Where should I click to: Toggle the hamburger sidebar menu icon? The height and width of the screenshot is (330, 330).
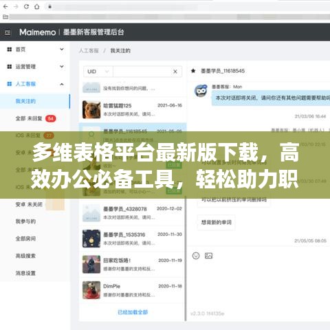[8, 32]
